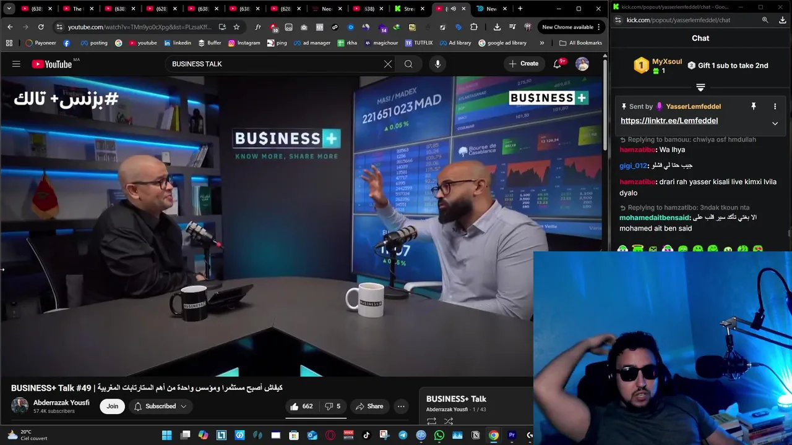Image resolution: width=792 pixels, height=445 pixels.
Task: Open the Chrome tab search dropdown arrow
Action: [x=9, y=9]
